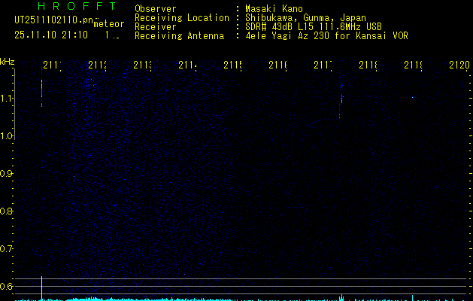This screenshot has width=473, height=301.
Task: Click the 0.8 frequency axis label
Action: click(x=6, y=211)
